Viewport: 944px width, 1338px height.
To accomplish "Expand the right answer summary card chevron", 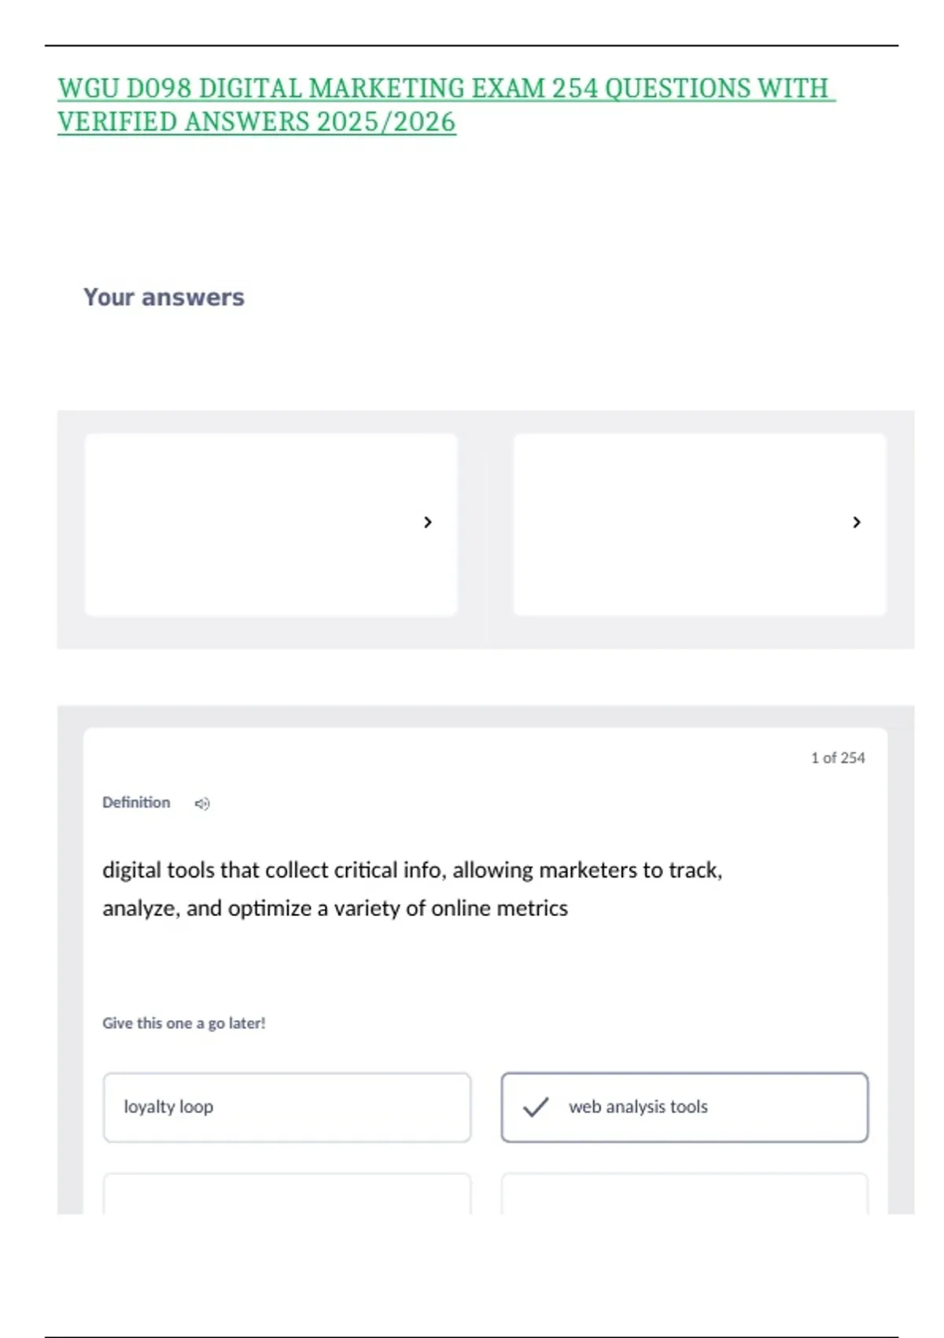I will coord(857,523).
